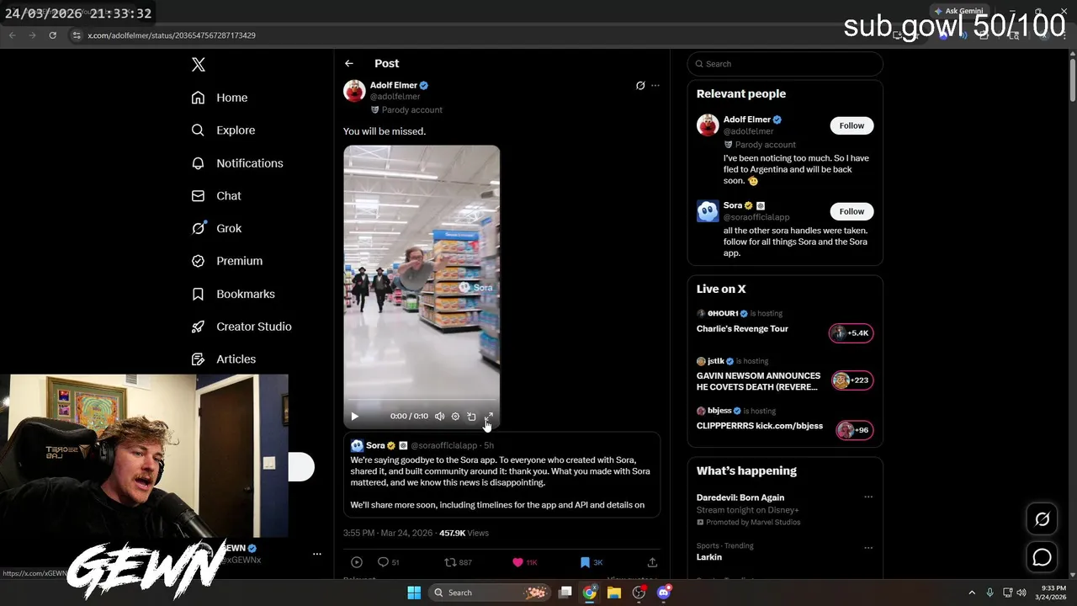Toggle the bookmark with 3K saves
The height and width of the screenshot is (606, 1077).
(591, 562)
